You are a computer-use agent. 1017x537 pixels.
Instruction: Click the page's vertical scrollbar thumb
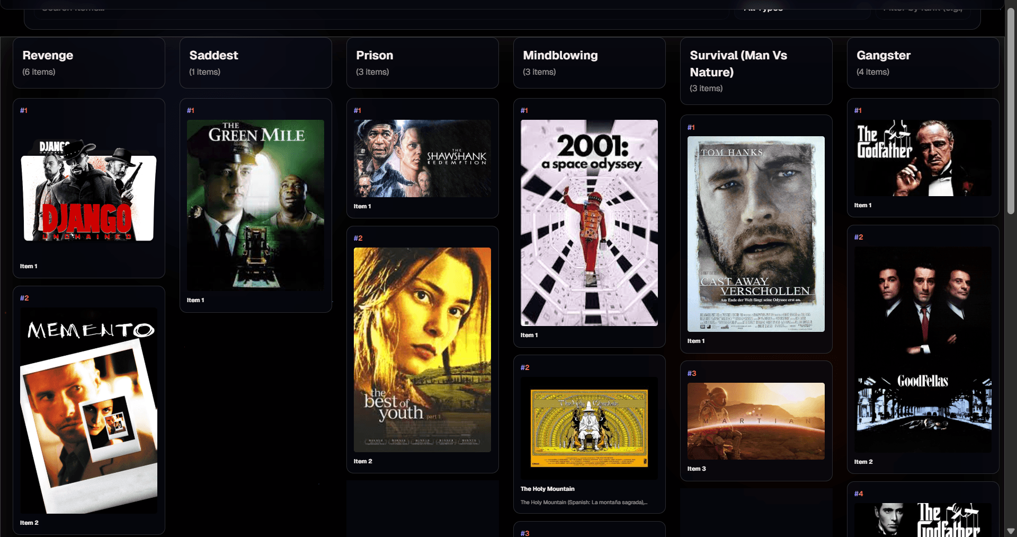pos(1011,111)
